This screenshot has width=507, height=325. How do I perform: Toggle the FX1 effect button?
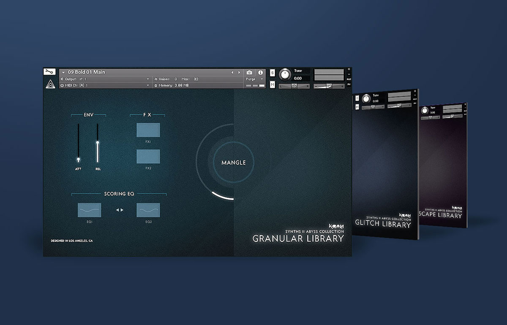pos(148,130)
